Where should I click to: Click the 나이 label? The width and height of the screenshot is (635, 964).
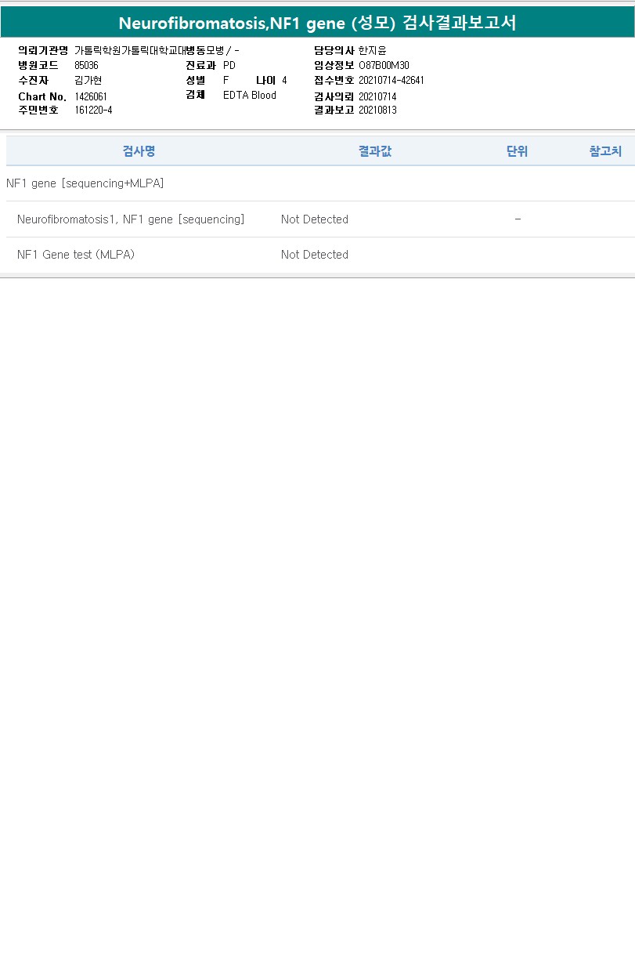click(x=266, y=81)
